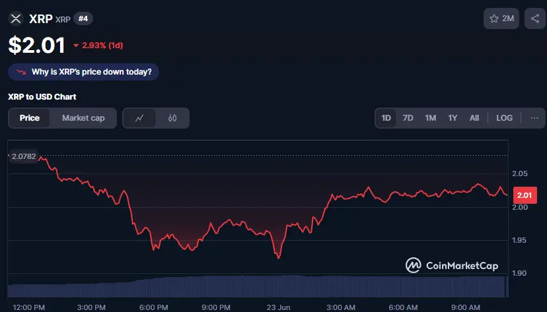Image resolution: width=547 pixels, height=312 pixels.
Task: Click the $2.01 price value
Action: pos(36,46)
